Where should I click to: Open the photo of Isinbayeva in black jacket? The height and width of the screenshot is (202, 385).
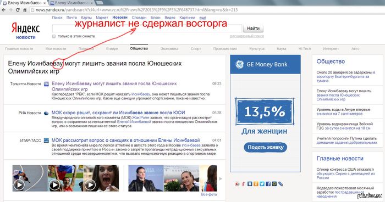[x=146, y=178]
